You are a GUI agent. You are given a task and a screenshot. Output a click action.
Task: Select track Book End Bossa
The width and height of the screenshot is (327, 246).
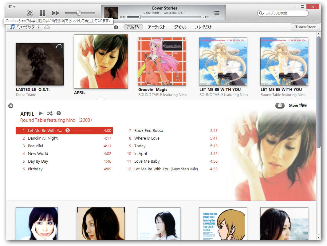(x=170, y=130)
